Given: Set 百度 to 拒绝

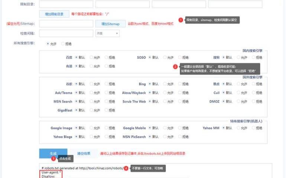Looking at the screenshot, I should [x=107, y=57].
